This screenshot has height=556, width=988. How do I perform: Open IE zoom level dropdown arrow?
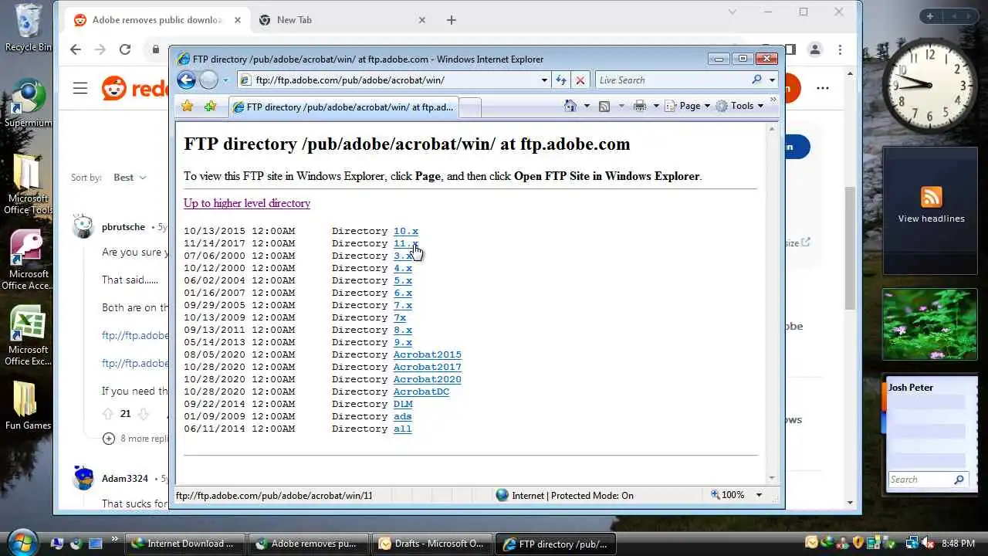(x=759, y=495)
